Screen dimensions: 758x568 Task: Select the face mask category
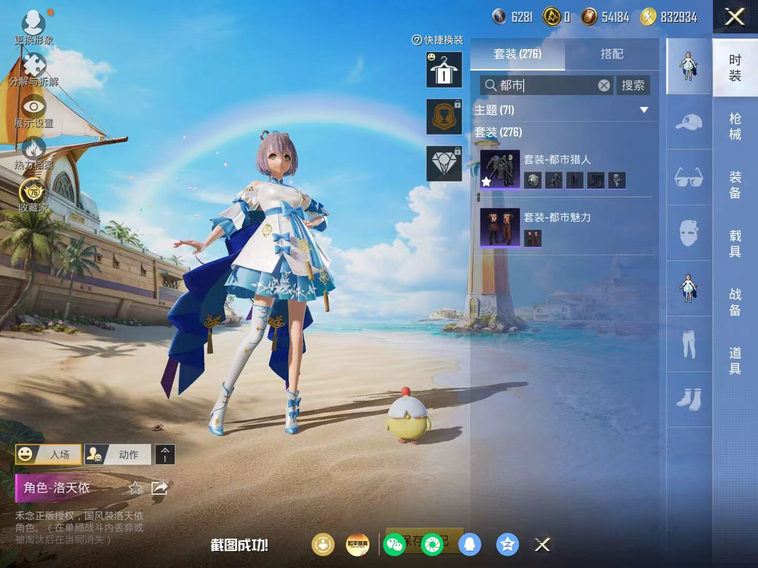689,233
